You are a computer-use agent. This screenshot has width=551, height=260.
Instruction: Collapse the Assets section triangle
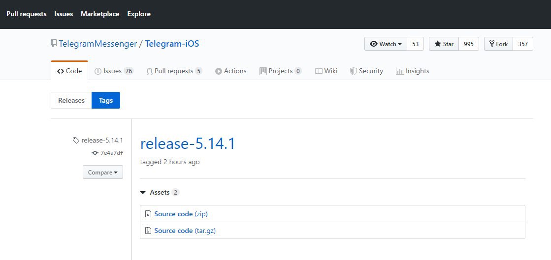coord(143,193)
